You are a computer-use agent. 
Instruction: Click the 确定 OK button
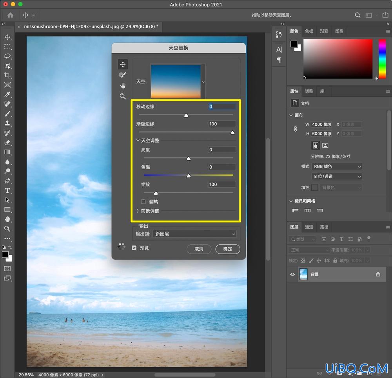point(227,249)
